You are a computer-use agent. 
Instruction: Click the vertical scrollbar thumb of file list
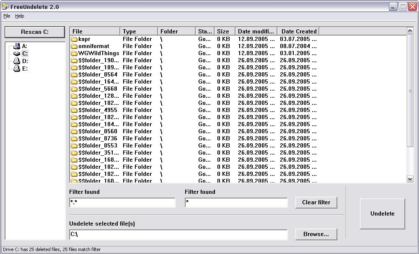pyautogui.click(x=410, y=91)
